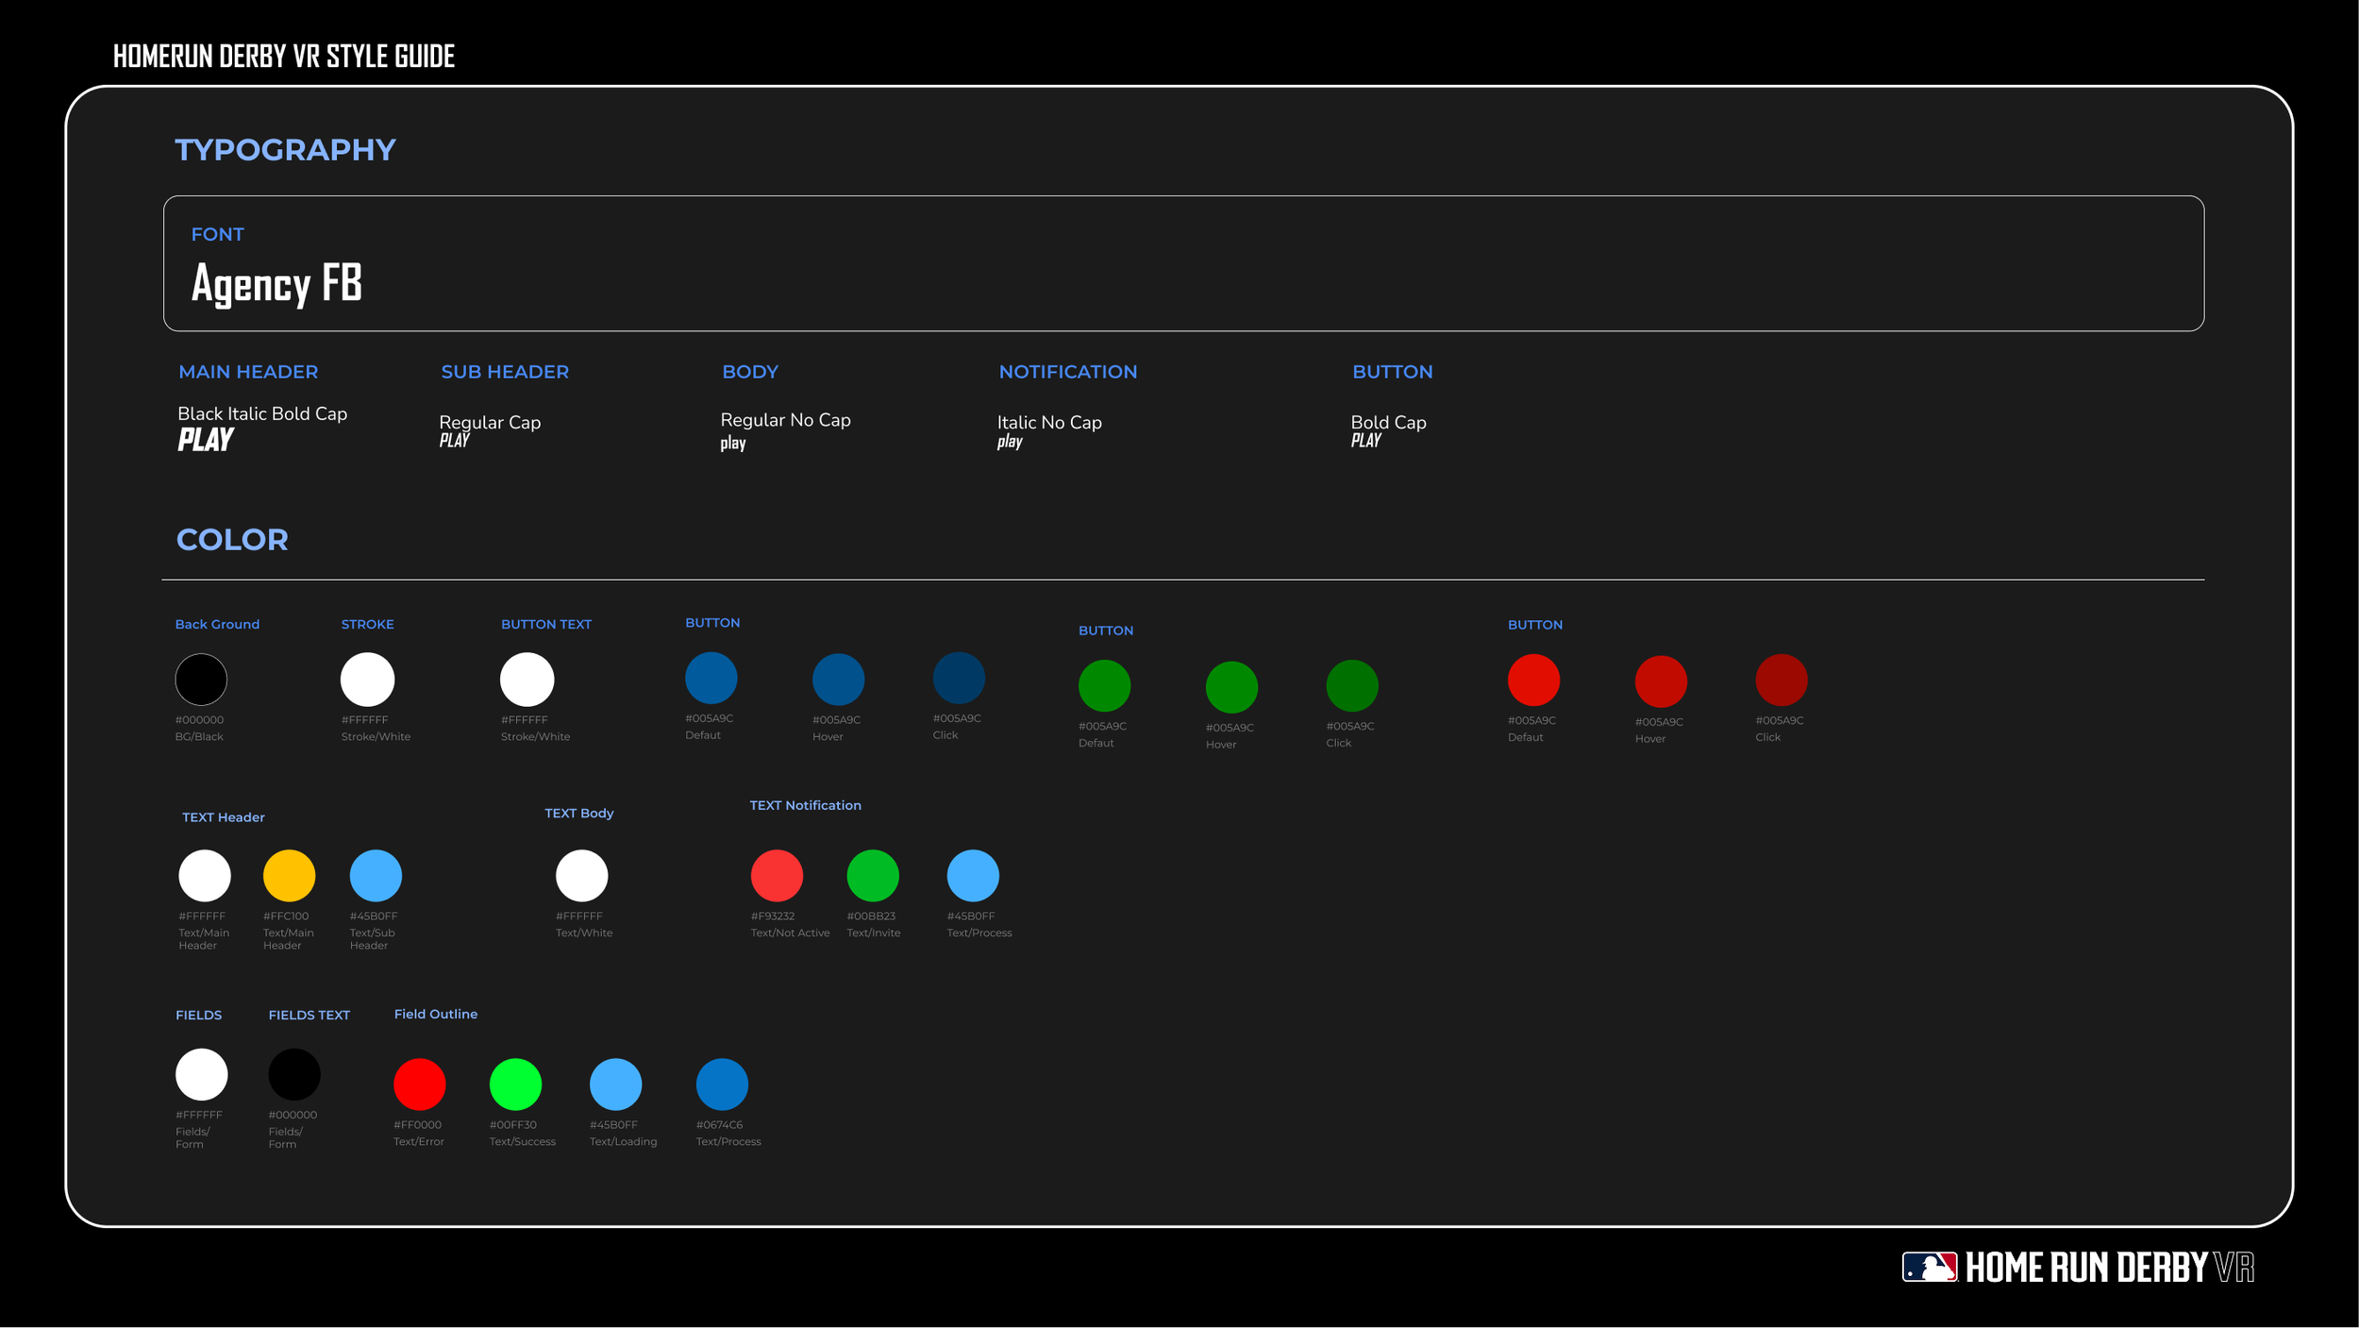The width and height of the screenshot is (2359, 1328).
Task: Select the yellow #FFC100 Text Header swatch
Action: 289,876
